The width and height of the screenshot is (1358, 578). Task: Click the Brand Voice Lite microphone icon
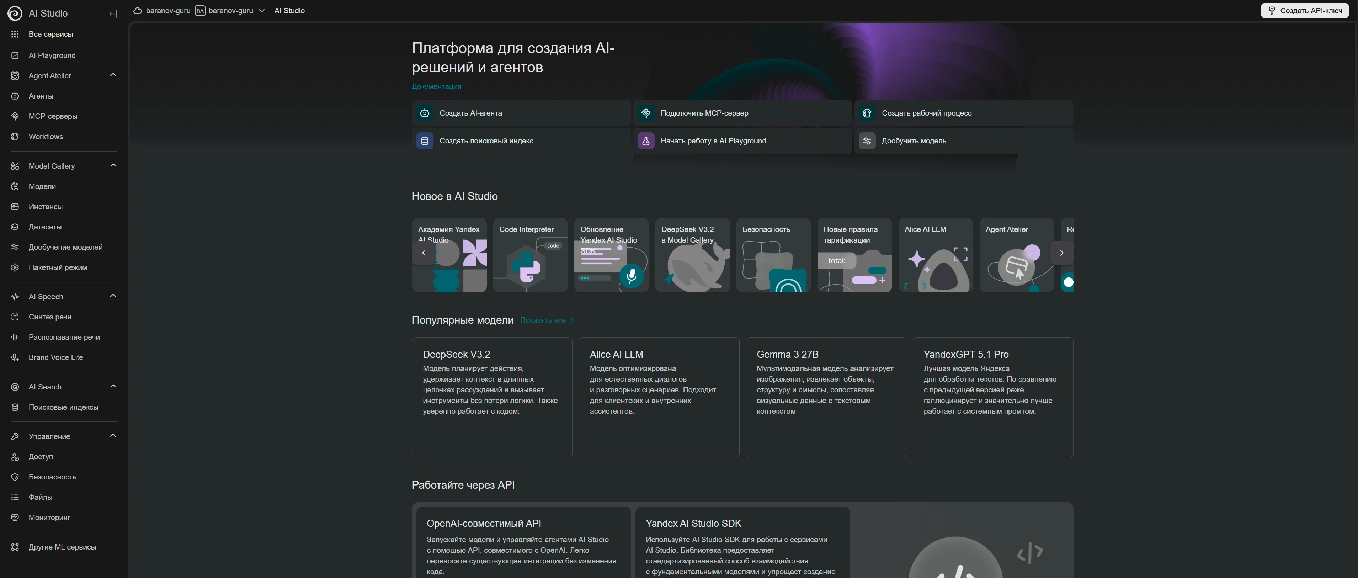click(x=15, y=357)
